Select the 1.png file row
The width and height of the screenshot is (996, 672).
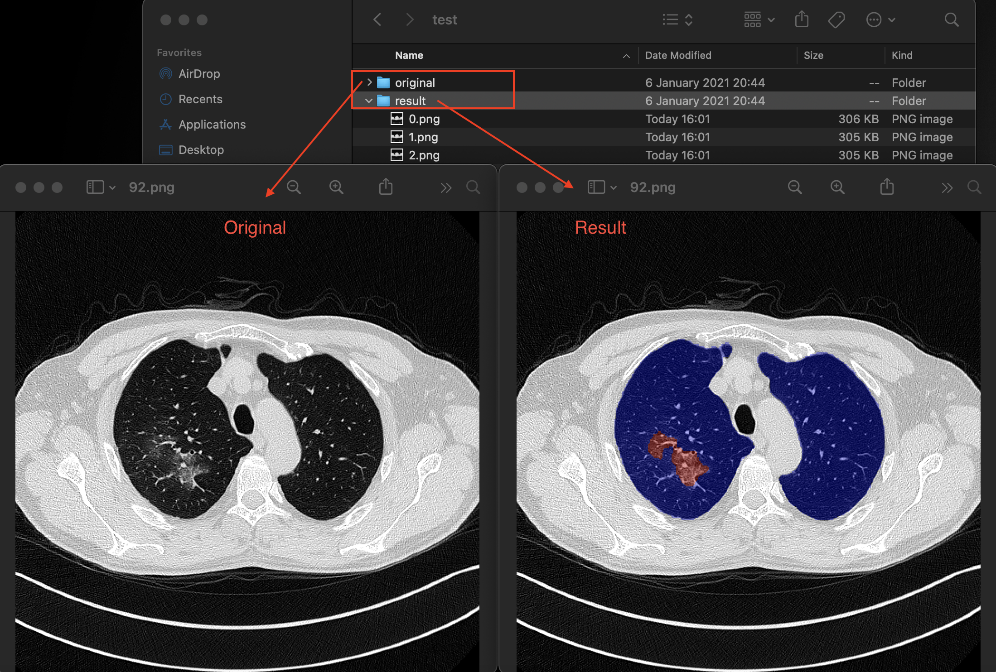[x=423, y=137]
